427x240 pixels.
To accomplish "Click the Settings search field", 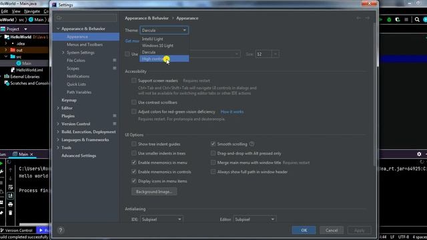I will click(86, 18).
